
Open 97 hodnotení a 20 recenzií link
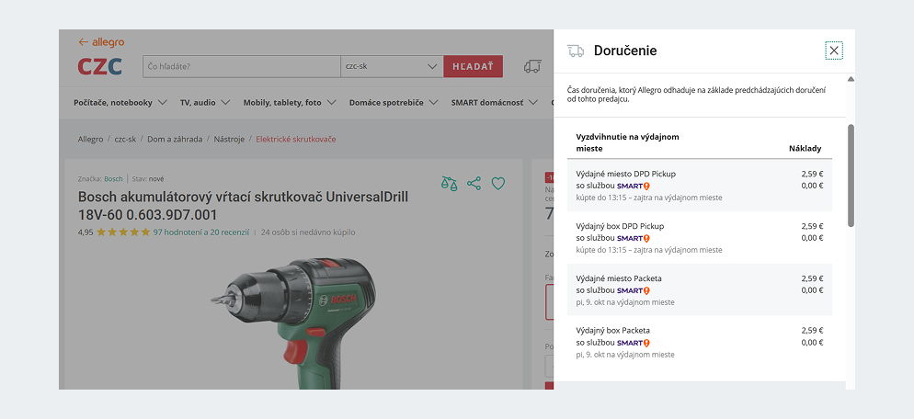[201, 232]
